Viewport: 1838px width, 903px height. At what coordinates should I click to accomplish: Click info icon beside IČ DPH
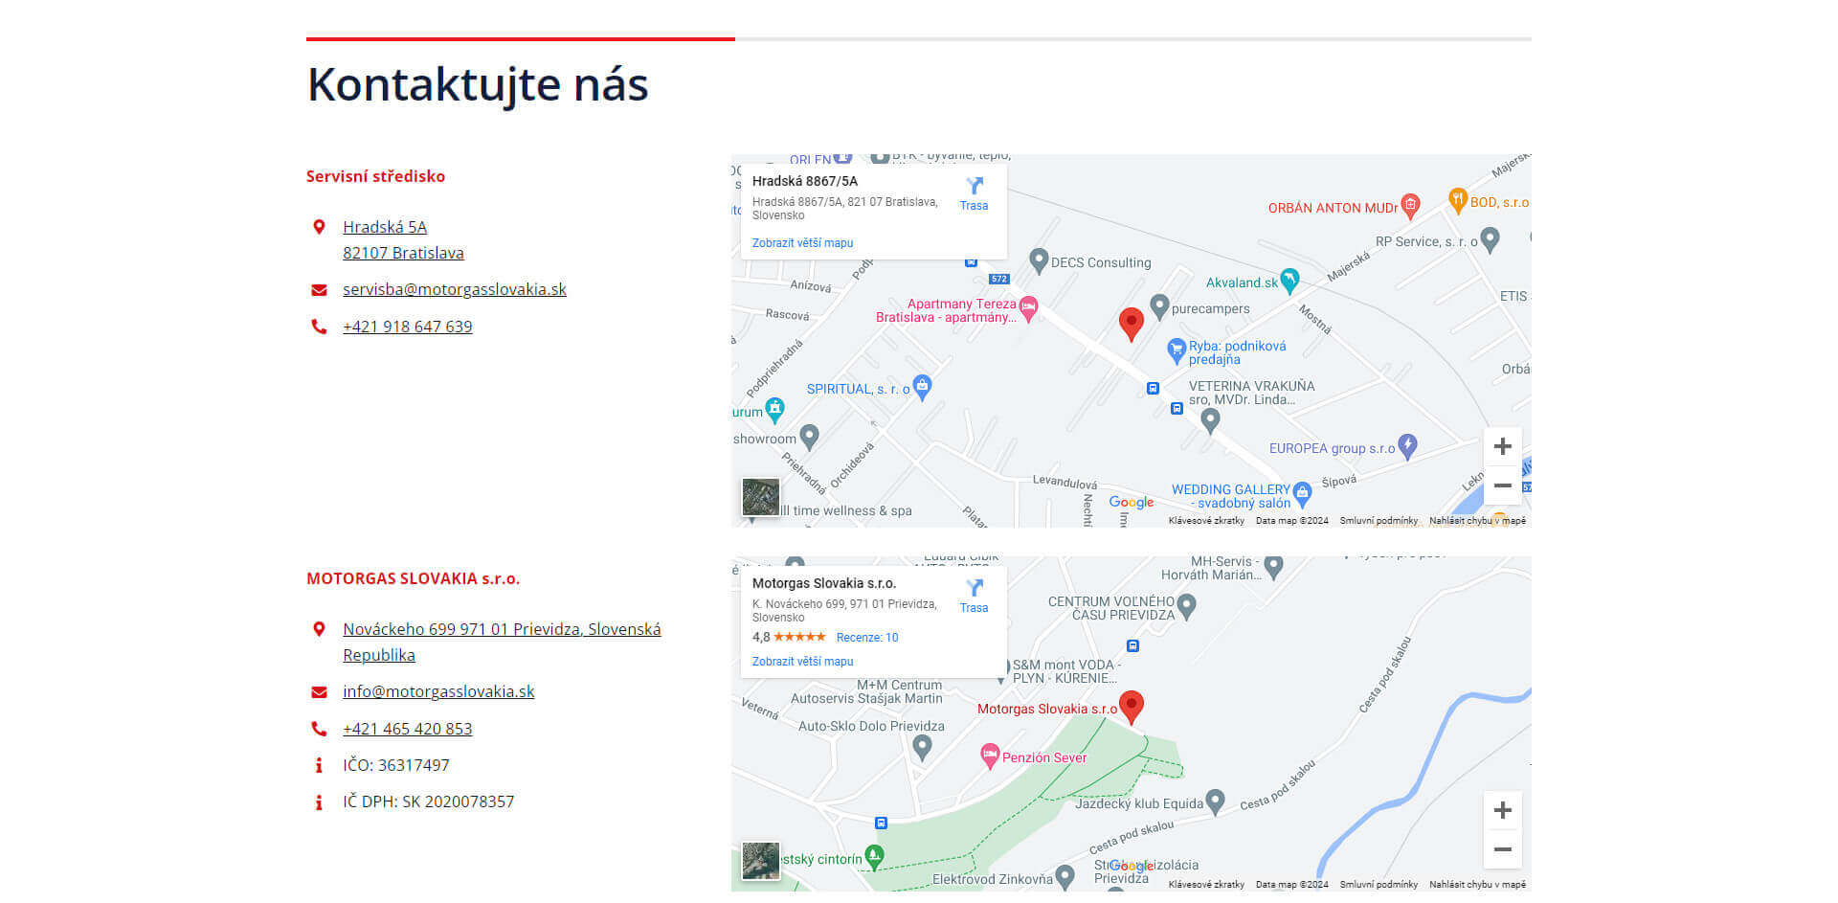point(319,801)
